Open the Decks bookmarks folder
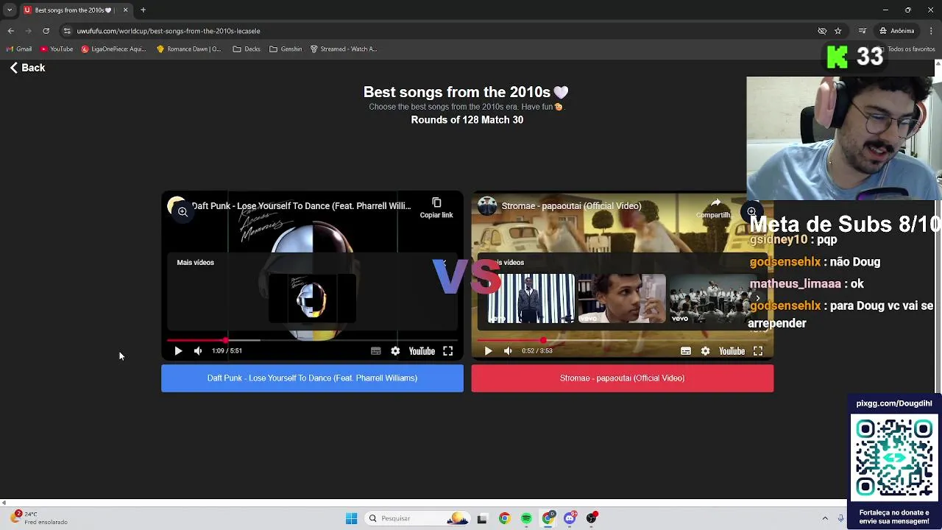 pyautogui.click(x=247, y=49)
